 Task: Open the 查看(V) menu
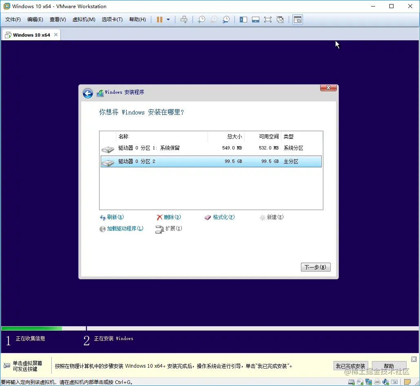click(x=57, y=20)
